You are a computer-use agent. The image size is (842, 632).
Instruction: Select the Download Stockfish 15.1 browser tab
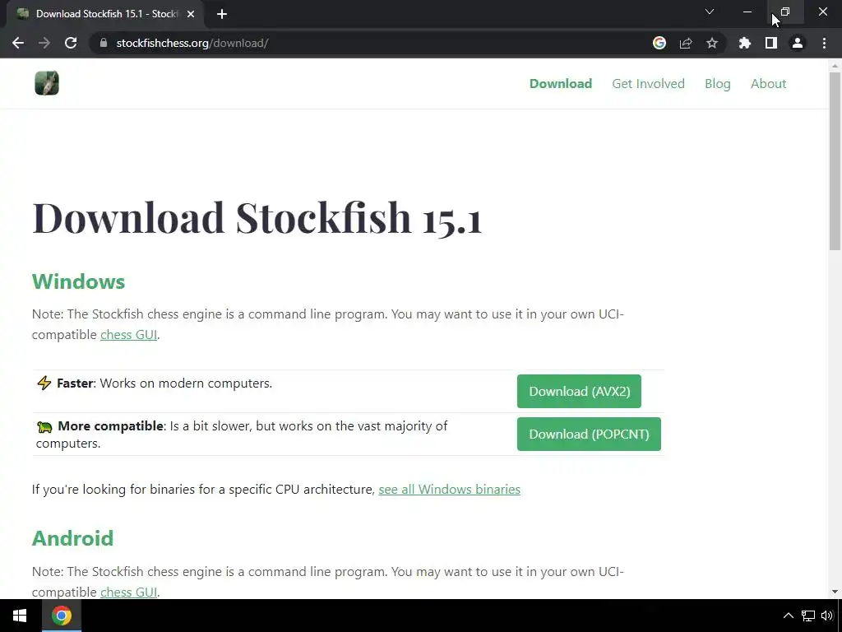105,14
